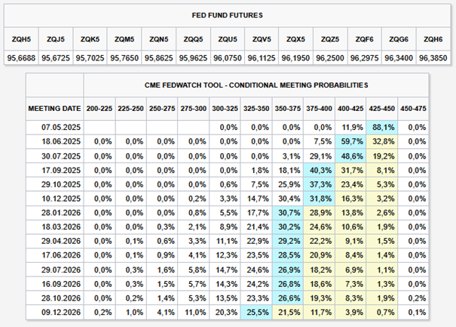Select the 31,8% cell for 10.12.2025
Screen dimensions: 456x327
click(x=319, y=199)
